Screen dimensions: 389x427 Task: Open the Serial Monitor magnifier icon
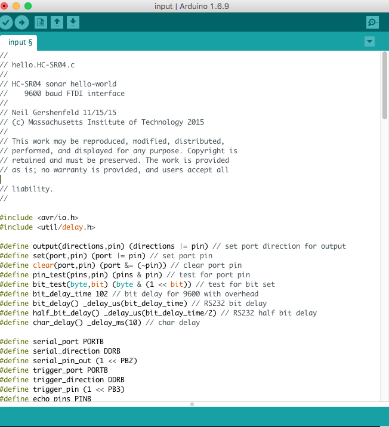coord(372,22)
